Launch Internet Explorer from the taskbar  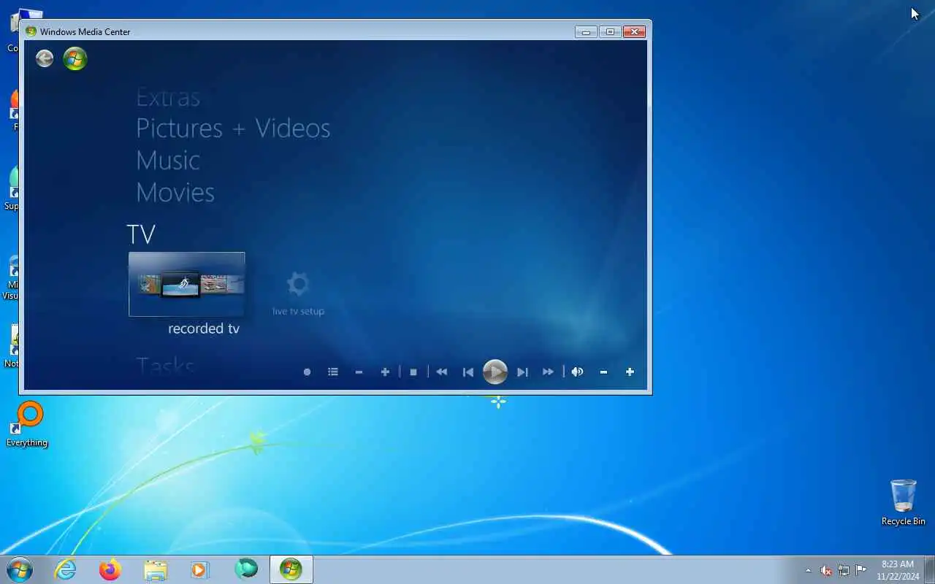click(66, 569)
